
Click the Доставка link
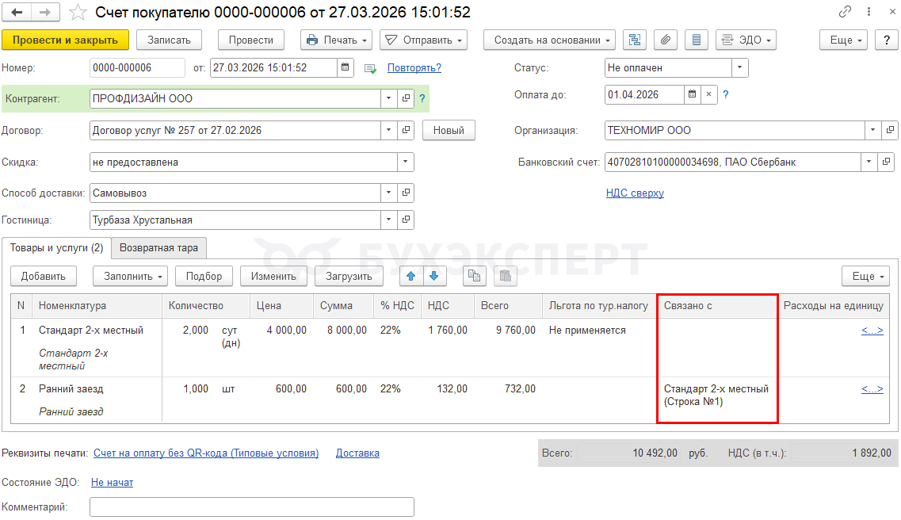coord(357,453)
